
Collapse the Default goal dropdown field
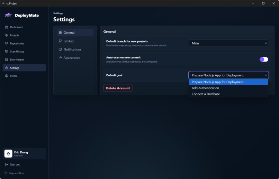228,75
